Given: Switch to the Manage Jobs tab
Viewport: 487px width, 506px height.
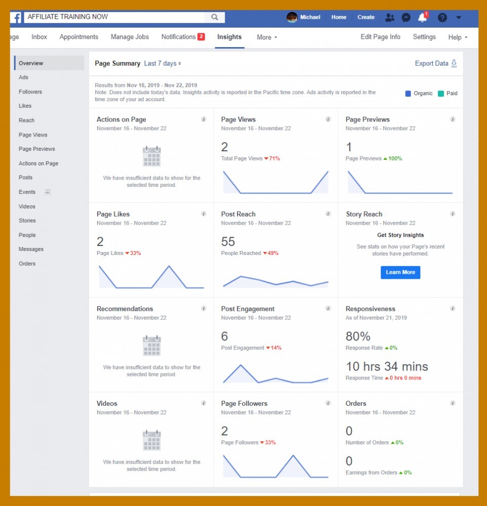Looking at the screenshot, I should pos(130,37).
